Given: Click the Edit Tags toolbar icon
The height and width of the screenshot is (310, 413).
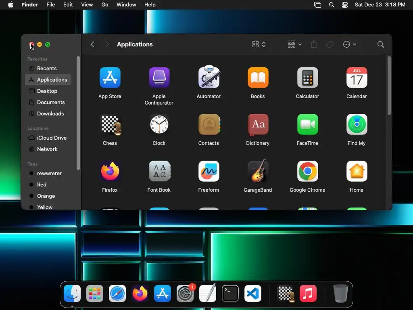Looking at the screenshot, I should tap(330, 44).
